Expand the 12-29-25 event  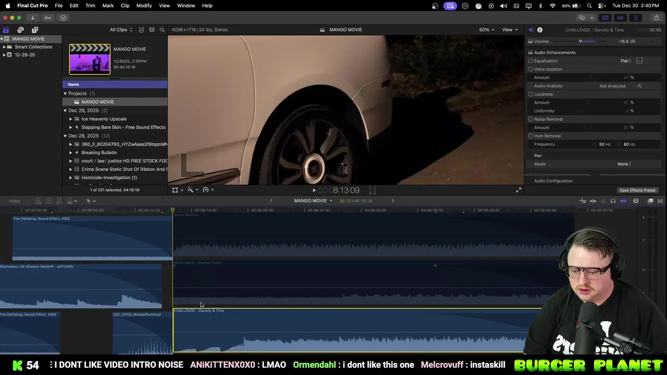(x=4, y=55)
